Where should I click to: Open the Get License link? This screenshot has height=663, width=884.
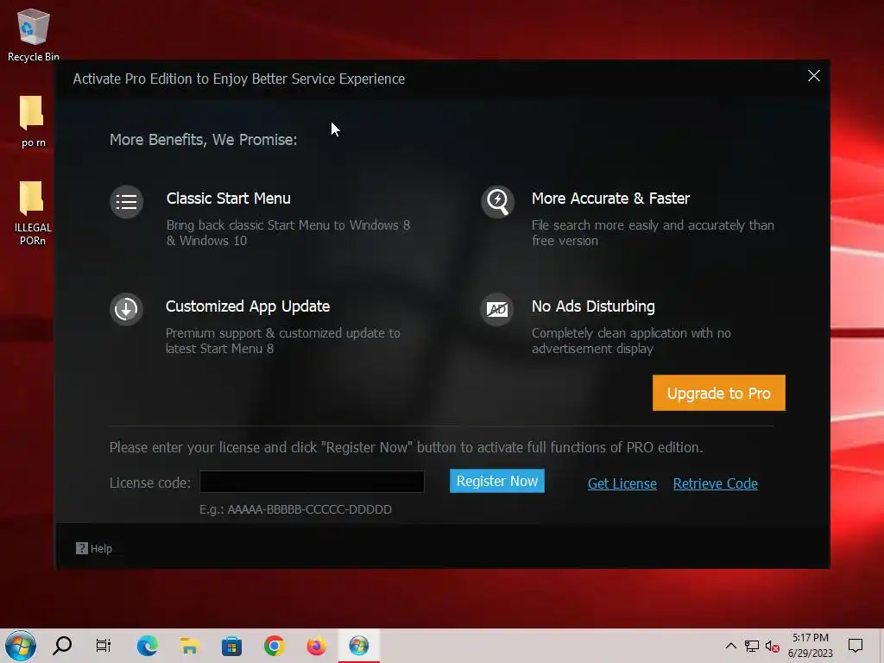click(622, 483)
